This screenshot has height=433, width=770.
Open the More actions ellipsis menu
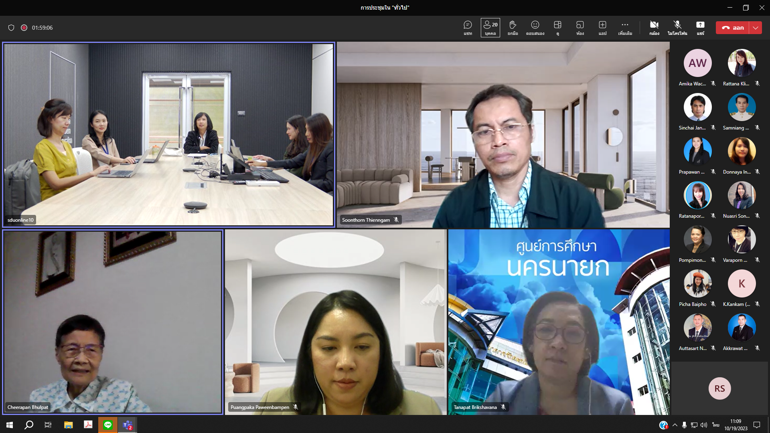pos(625,28)
